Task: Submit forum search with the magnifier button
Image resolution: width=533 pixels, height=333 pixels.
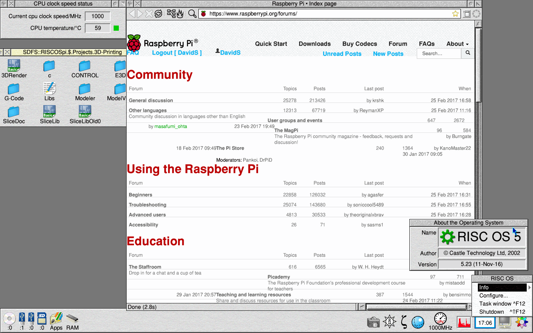Action: click(468, 53)
